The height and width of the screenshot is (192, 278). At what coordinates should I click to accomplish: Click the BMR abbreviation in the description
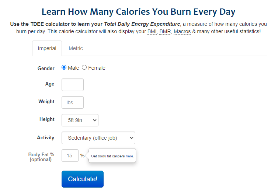click(x=165, y=32)
